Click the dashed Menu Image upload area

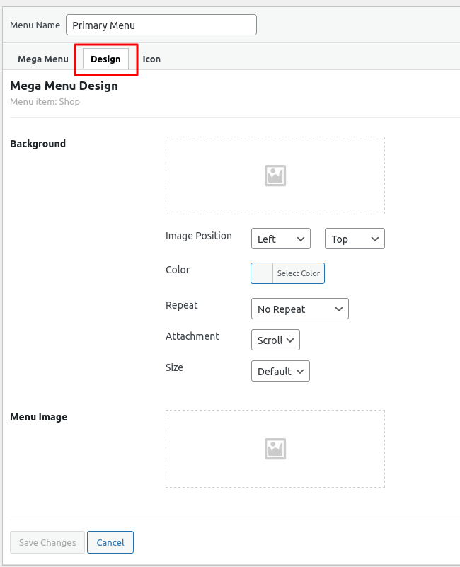275,449
